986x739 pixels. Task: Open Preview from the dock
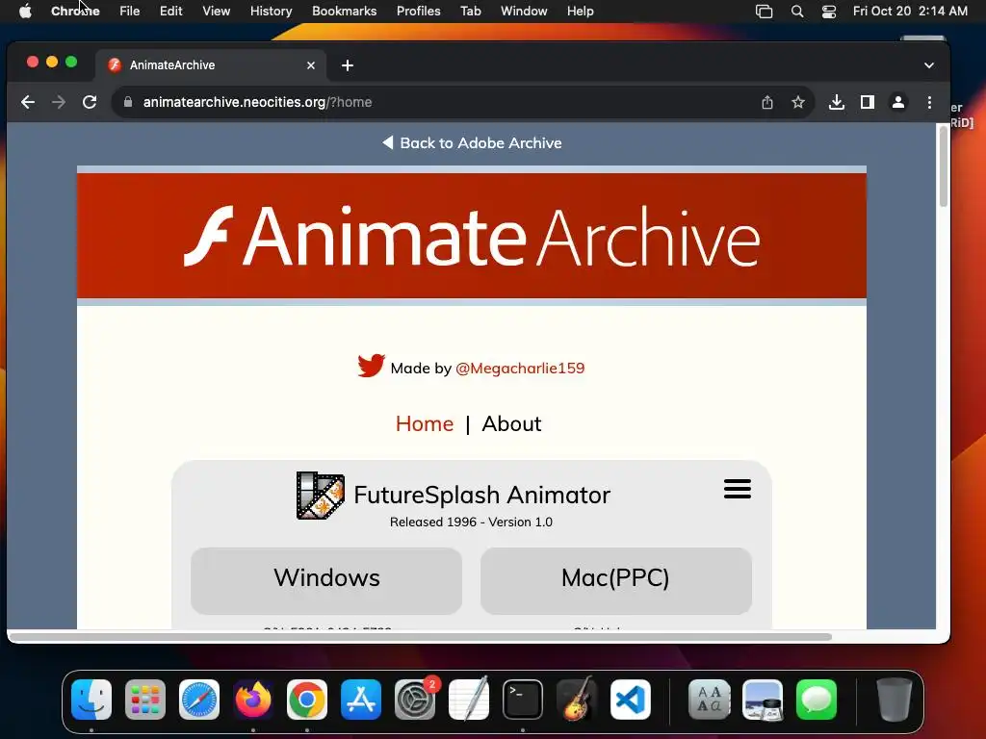click(763, 700)
